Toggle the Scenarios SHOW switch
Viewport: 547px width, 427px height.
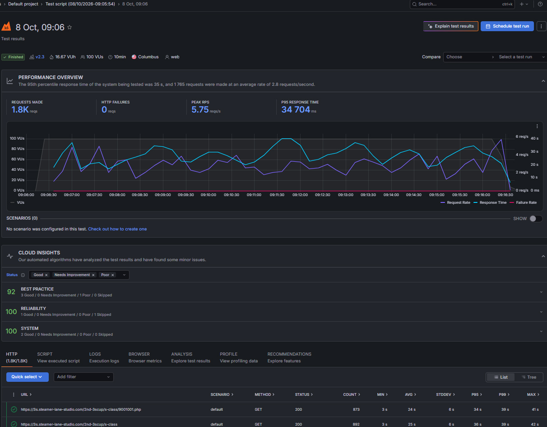[536, 218]
